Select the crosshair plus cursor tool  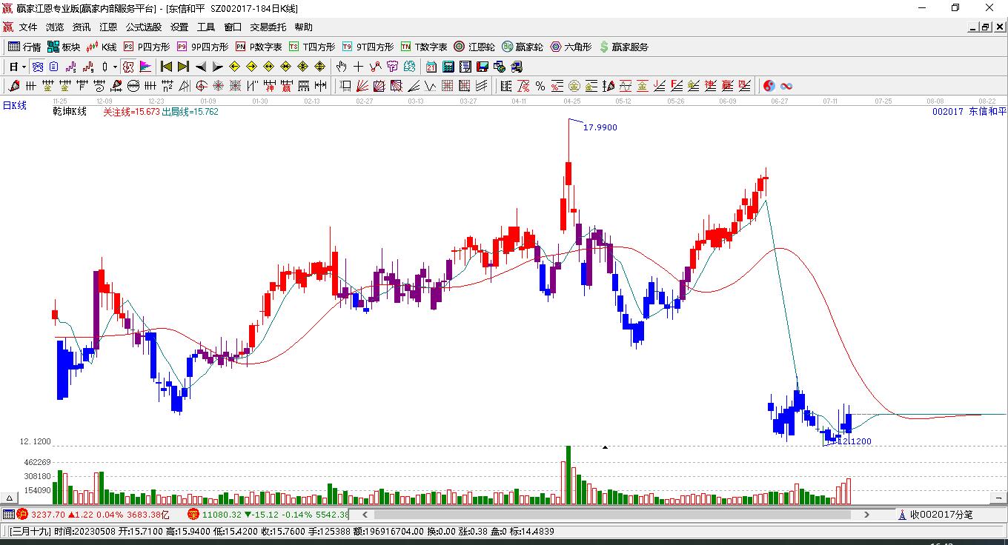[x=359, y=67]
